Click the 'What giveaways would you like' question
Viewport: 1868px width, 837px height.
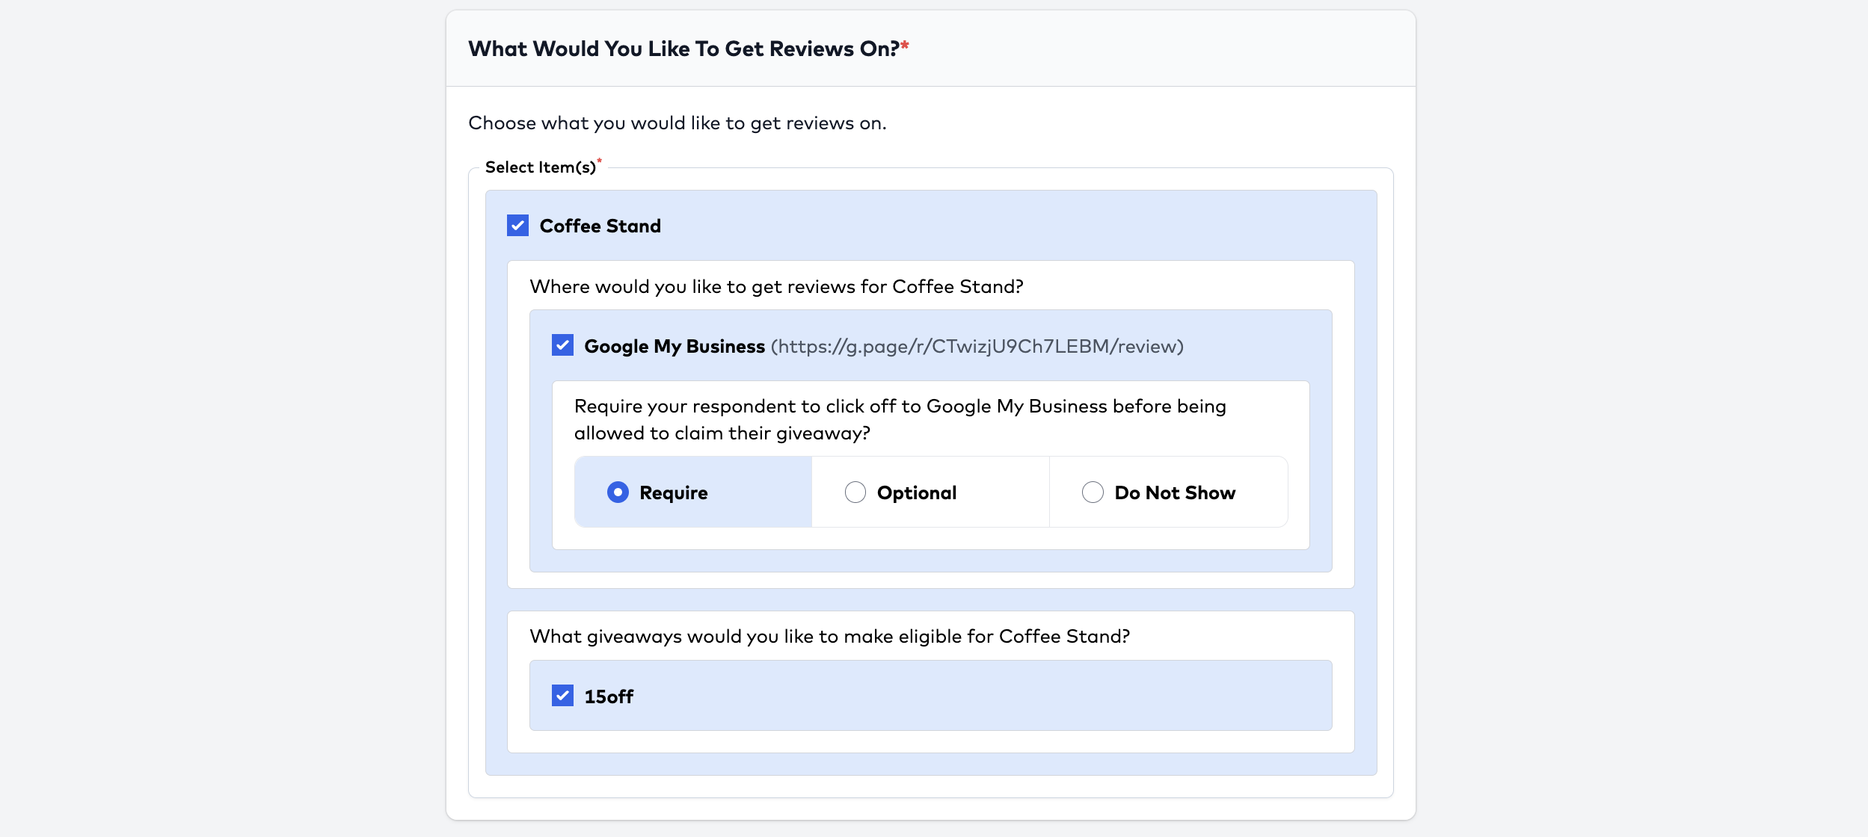click(829, 636)
